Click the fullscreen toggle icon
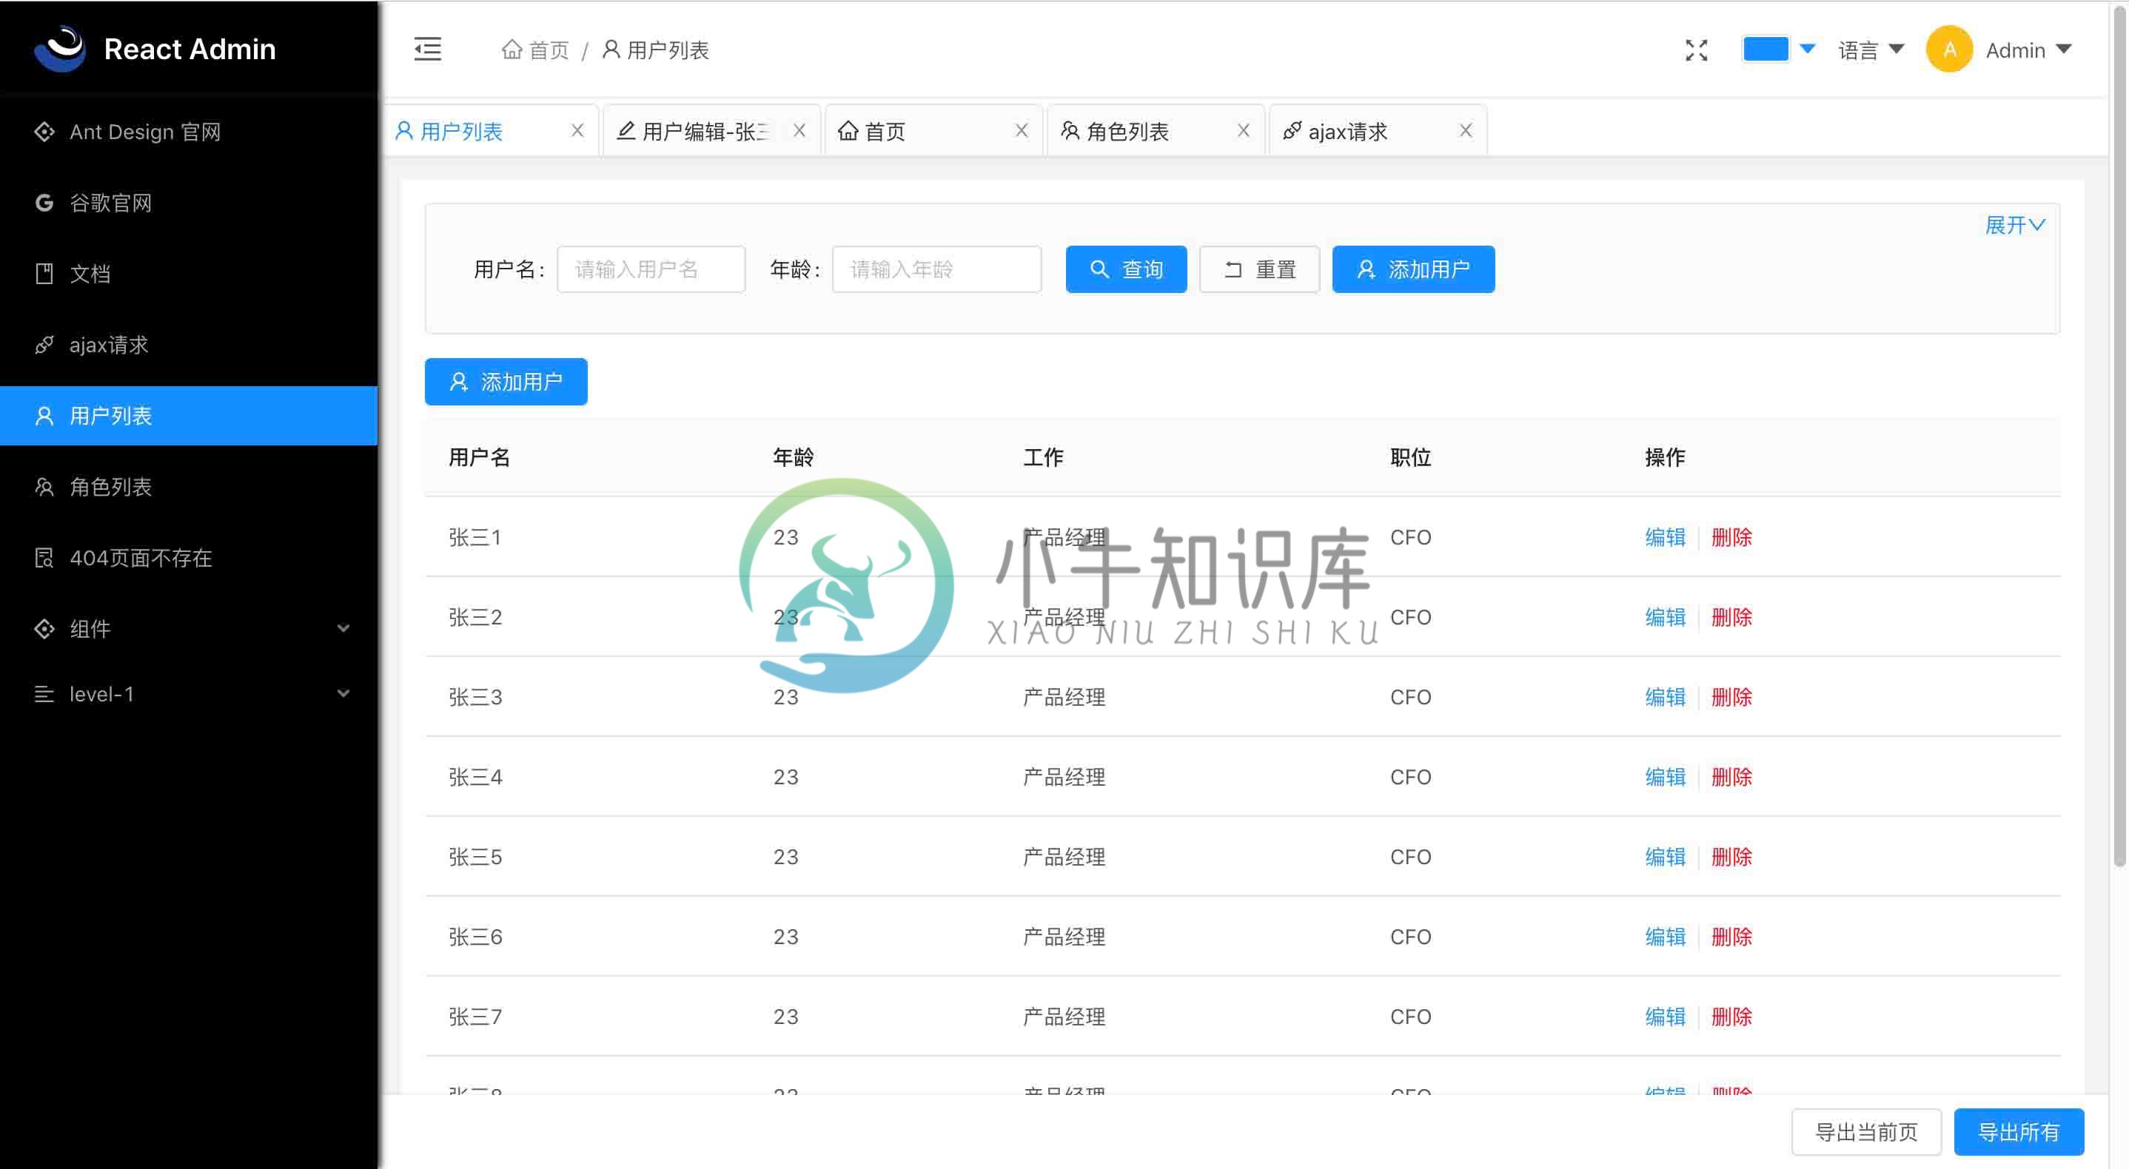Screen dimensions: 2129x1169 pyautogui.click(x=1697, y=50)
